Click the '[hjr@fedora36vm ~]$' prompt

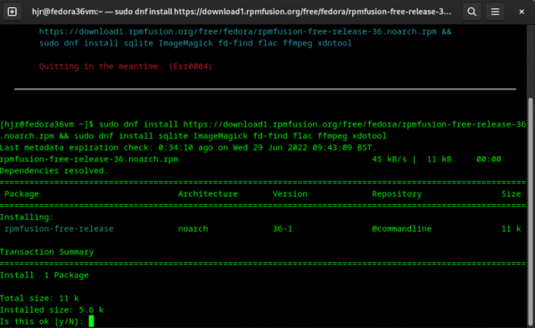pyautogui.click(x=46, y=125)
